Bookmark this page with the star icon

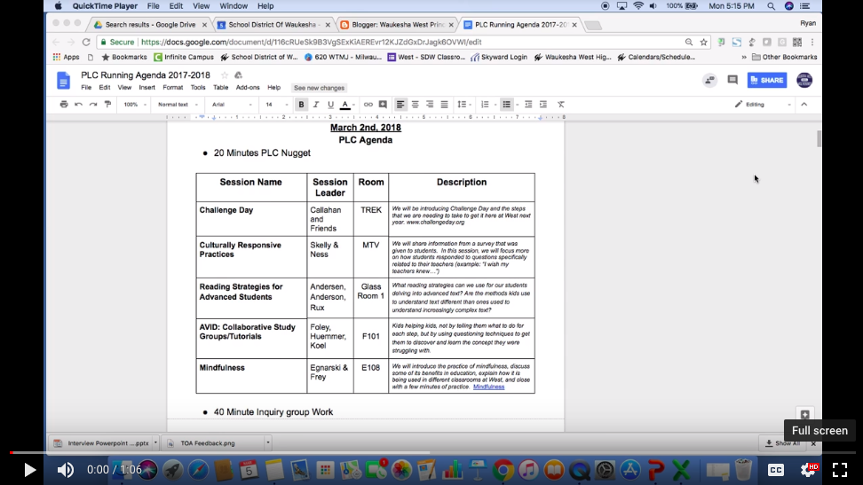[x=703, y=42]
